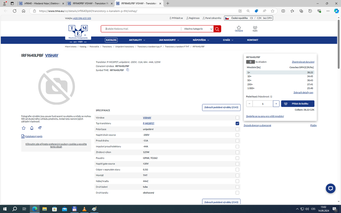
Task: Add page to browser favorites star
Action: [x=273, y=11]
